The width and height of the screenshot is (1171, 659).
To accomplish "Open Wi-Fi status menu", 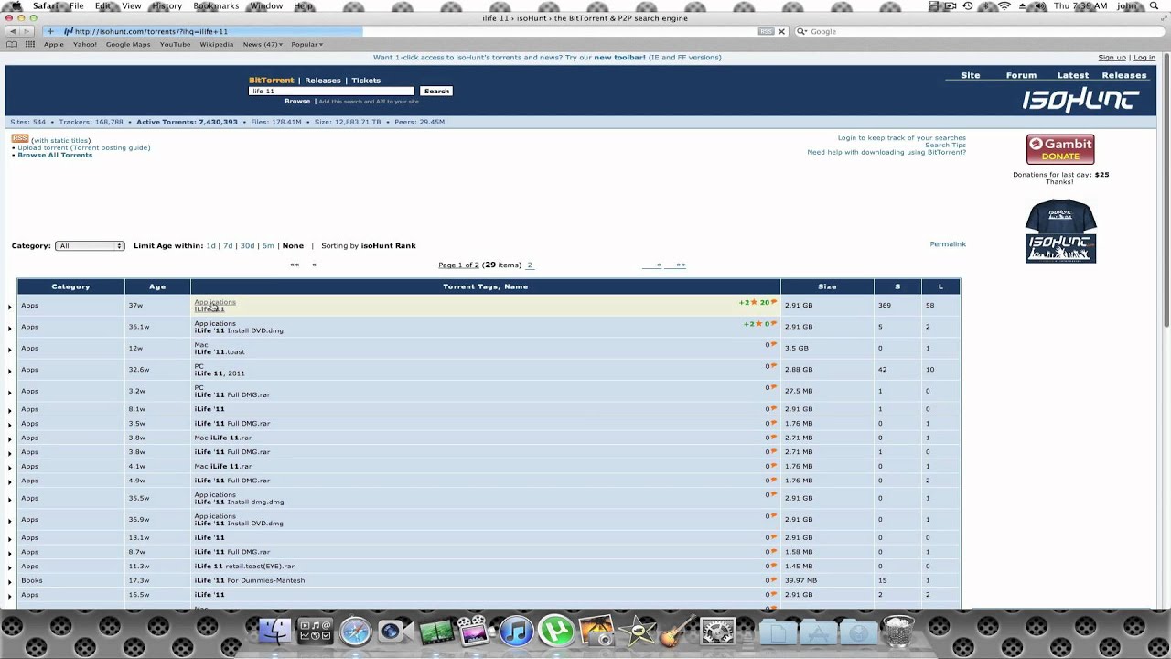I will point(1004,5).
